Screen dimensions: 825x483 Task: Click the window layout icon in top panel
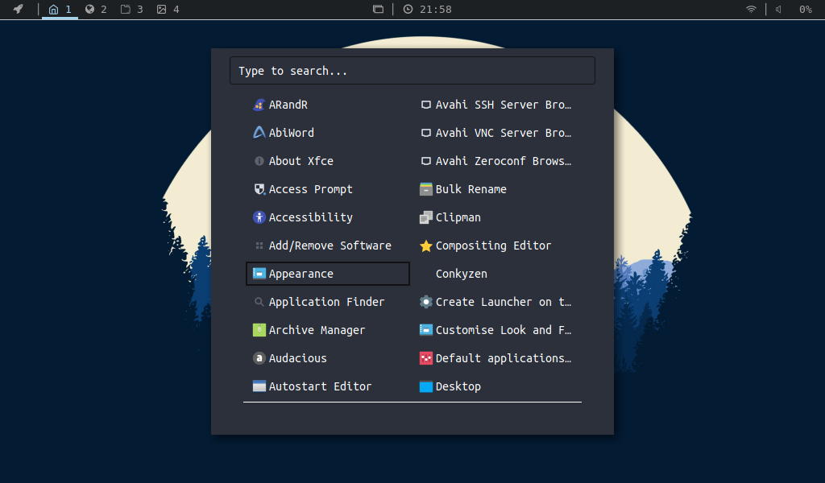[378, 9]
